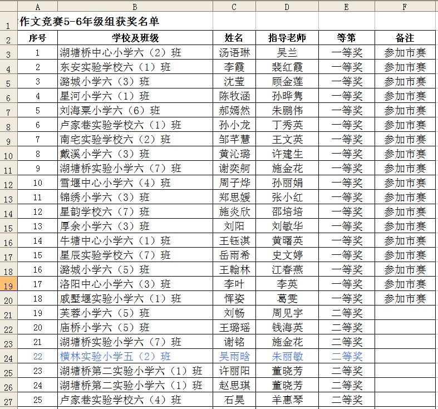
Task: Click header cell 学校及班级
Action: point(135,38)
